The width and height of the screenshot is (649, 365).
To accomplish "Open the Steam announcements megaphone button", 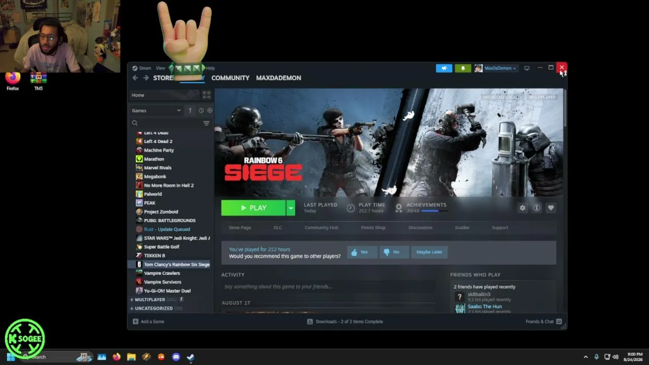I will click(x=444, y=68).
